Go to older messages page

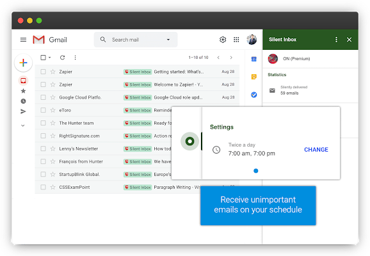tap(231, 58)
